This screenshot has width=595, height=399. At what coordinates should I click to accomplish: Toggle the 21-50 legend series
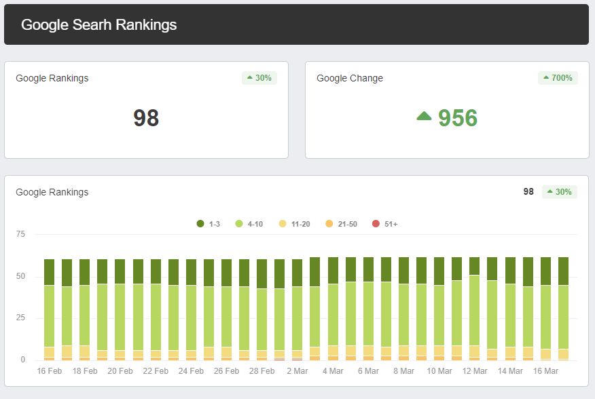click(x=342, y=224)
